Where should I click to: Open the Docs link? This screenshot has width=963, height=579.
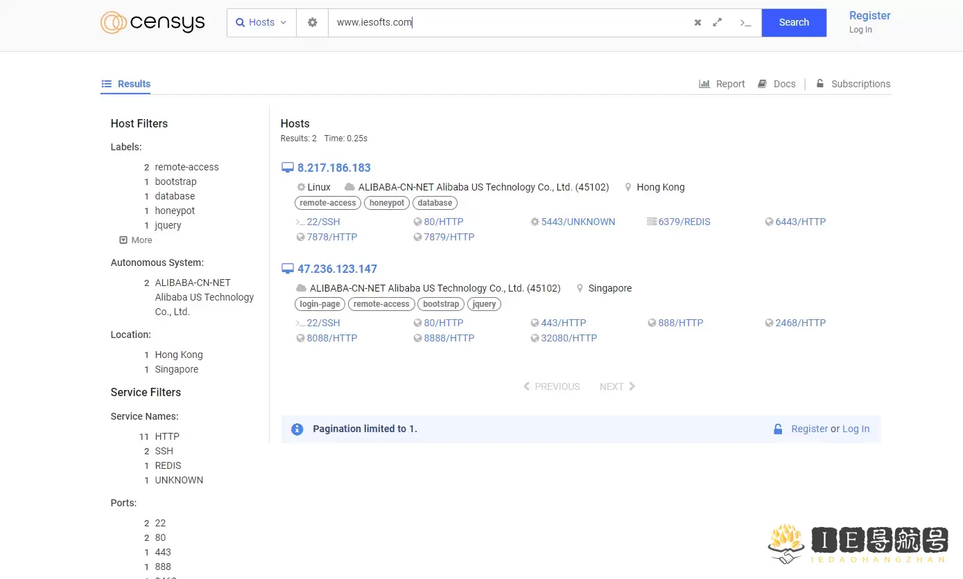pyautogui.click(x=777, y=84)
